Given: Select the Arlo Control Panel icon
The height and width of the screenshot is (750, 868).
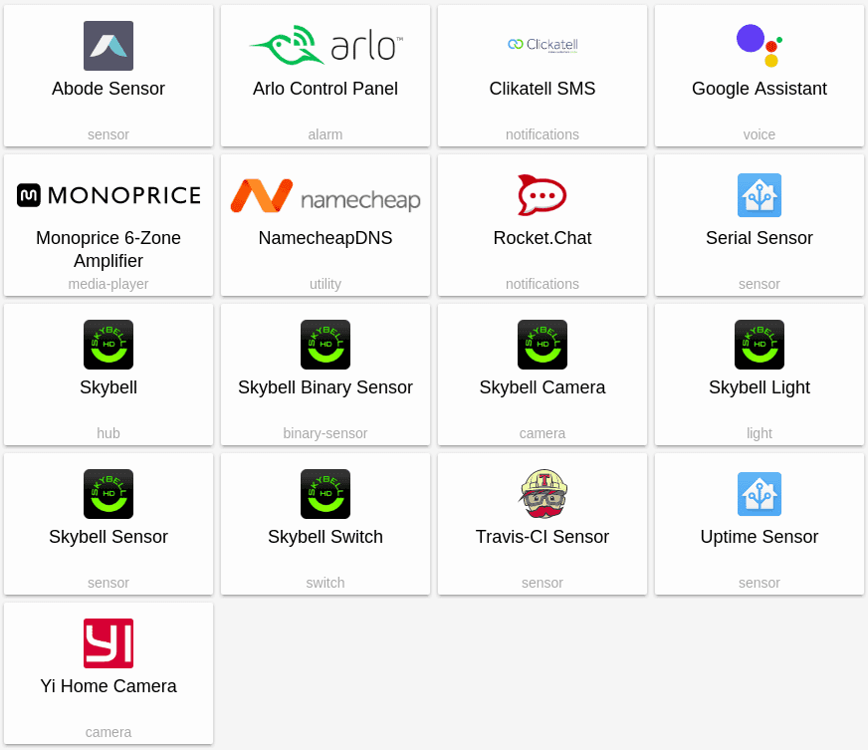Looking at the screenshot, I should (x=325, y=45).
